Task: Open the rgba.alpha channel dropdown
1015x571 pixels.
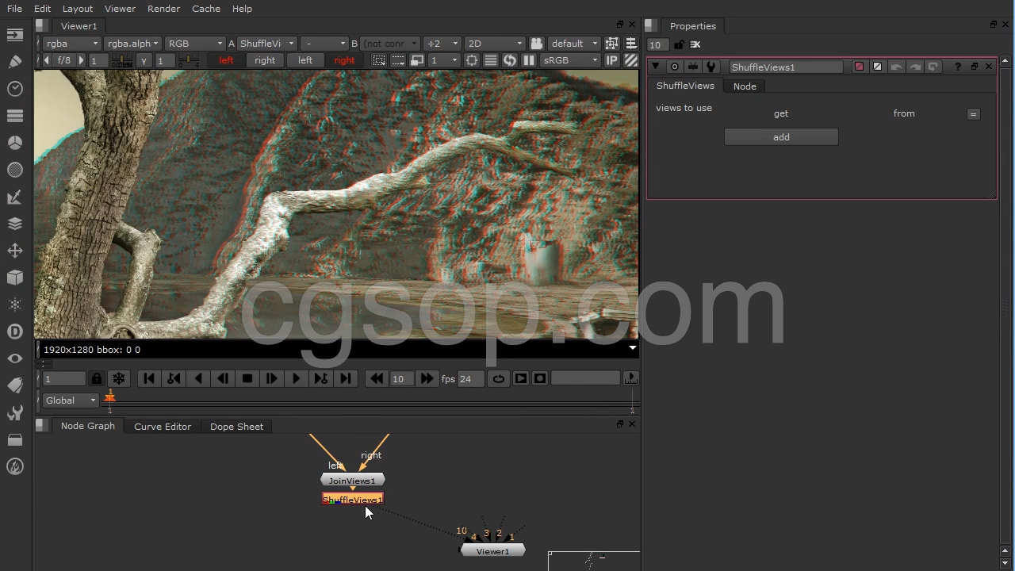Action: pyautogui.click(x=132, y=44)
